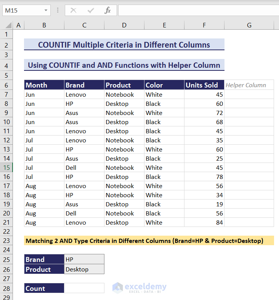The image size is (279, 300).
Task: Click the Units Sold value 34
Action: [x=204, y=195]
